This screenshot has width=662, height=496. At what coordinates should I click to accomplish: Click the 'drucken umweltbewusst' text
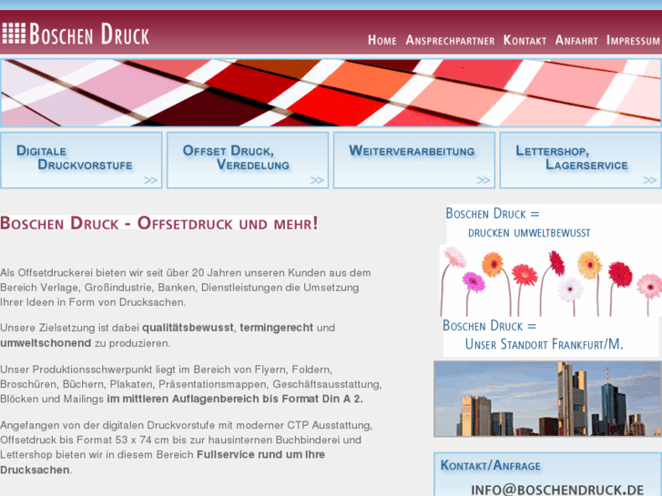(x=529, y=233)
